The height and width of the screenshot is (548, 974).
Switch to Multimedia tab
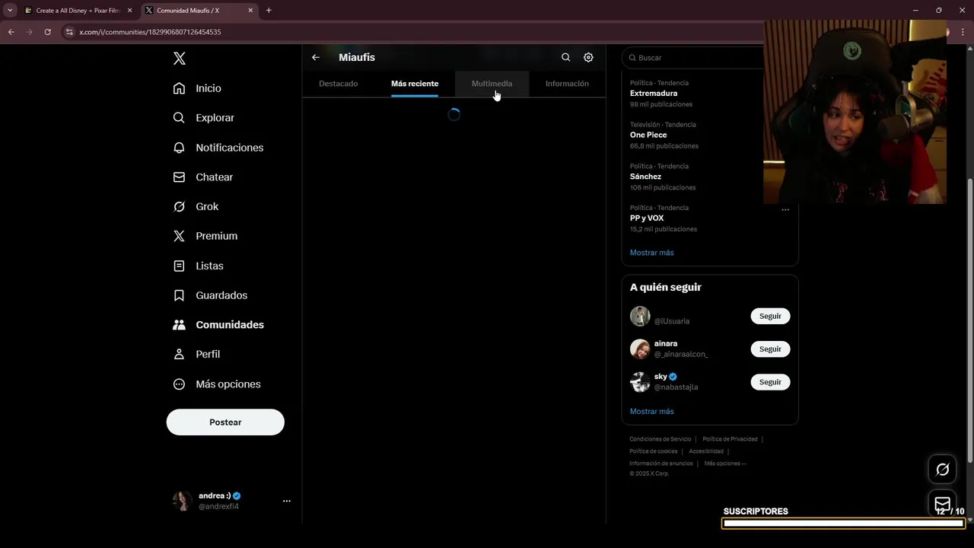tap(492, 84)
